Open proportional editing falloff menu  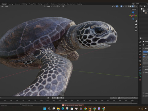click(x=65, y=6)
